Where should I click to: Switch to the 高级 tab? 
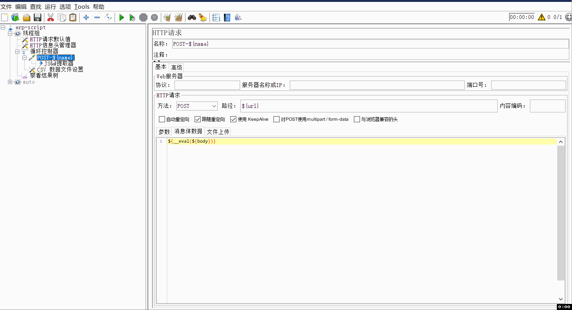click(x=177, y=67)
